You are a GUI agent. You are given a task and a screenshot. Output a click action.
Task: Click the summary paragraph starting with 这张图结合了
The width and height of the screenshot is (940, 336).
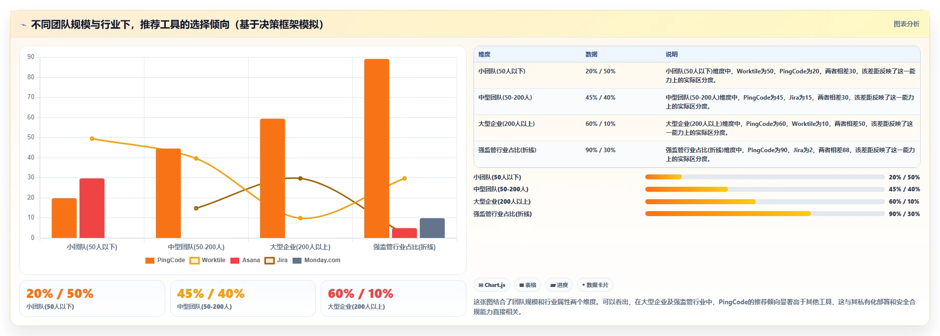[694, 307]
